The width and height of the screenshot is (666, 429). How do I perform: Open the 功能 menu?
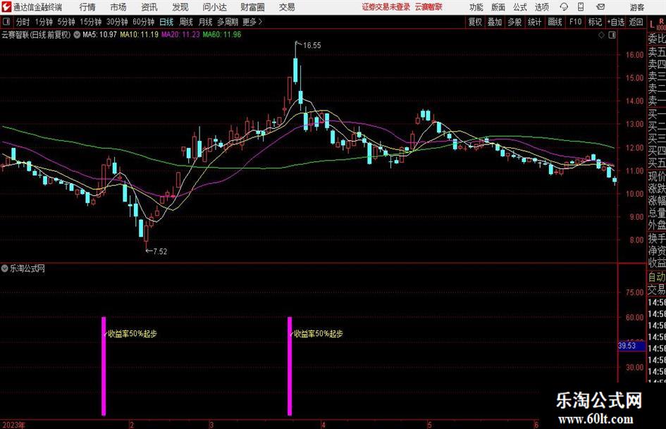pyautogui.click(x=476, y=7)
